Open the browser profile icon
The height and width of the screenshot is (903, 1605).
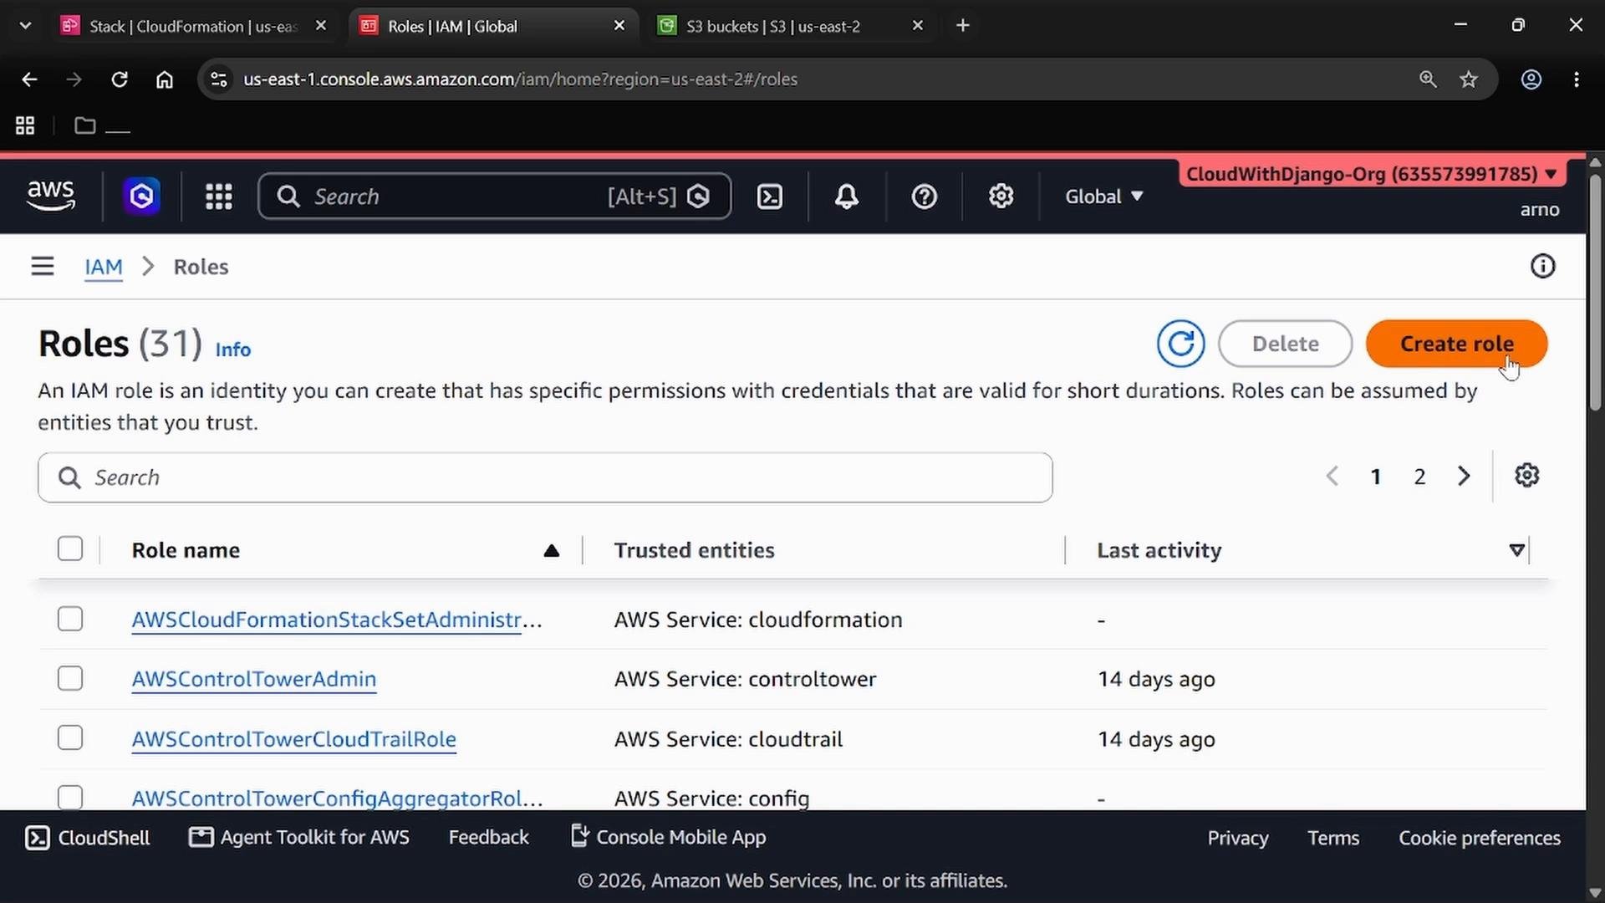tap(1531, 79)
